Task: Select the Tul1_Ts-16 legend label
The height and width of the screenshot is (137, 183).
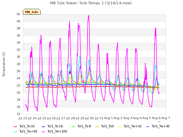Action: (55, 126)
